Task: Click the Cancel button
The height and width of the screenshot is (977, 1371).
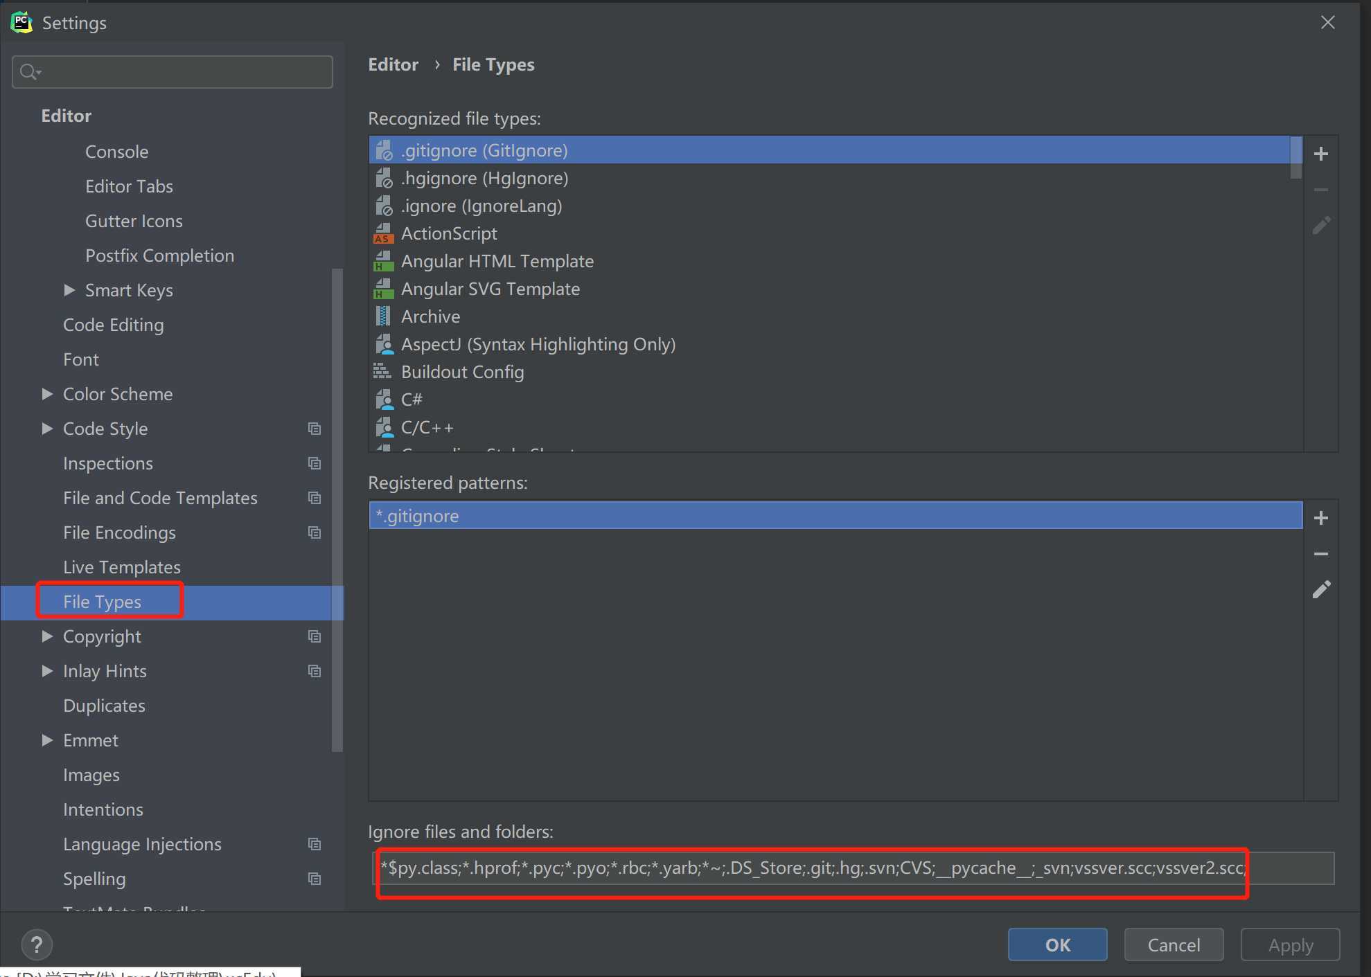Action: click(1174, 944)
